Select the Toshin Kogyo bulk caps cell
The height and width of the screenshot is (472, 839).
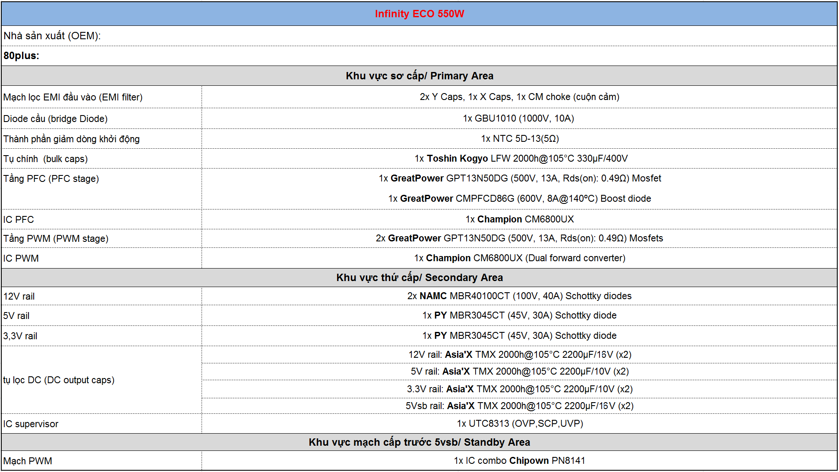coord(521,158)
